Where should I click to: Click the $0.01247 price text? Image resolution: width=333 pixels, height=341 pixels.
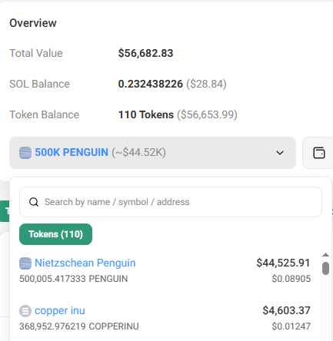click(x=291, y=326)
